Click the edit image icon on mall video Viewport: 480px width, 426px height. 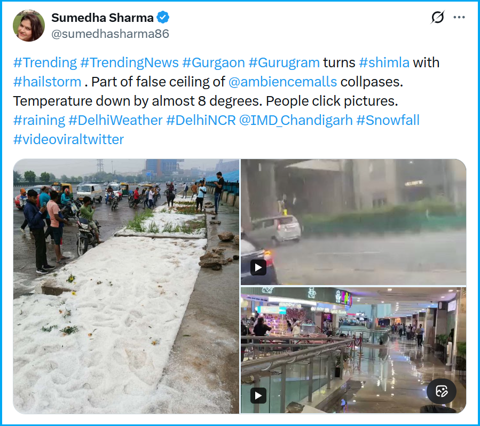pyautogui.click(x=442, y=391)
